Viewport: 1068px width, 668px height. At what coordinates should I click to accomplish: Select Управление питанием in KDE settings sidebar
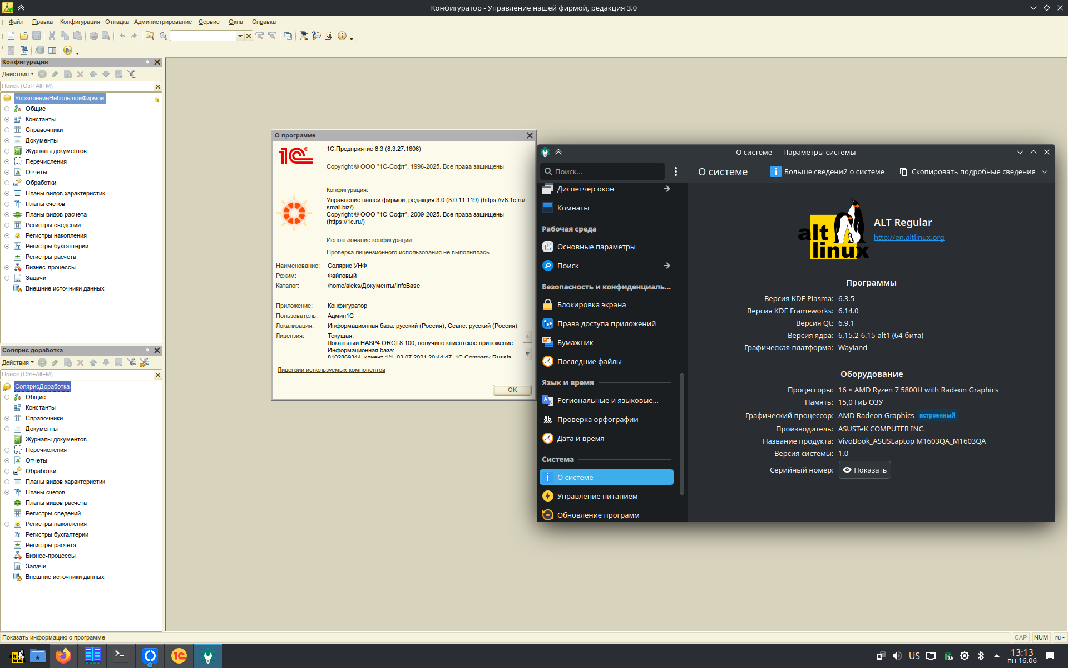coord(606,496)
